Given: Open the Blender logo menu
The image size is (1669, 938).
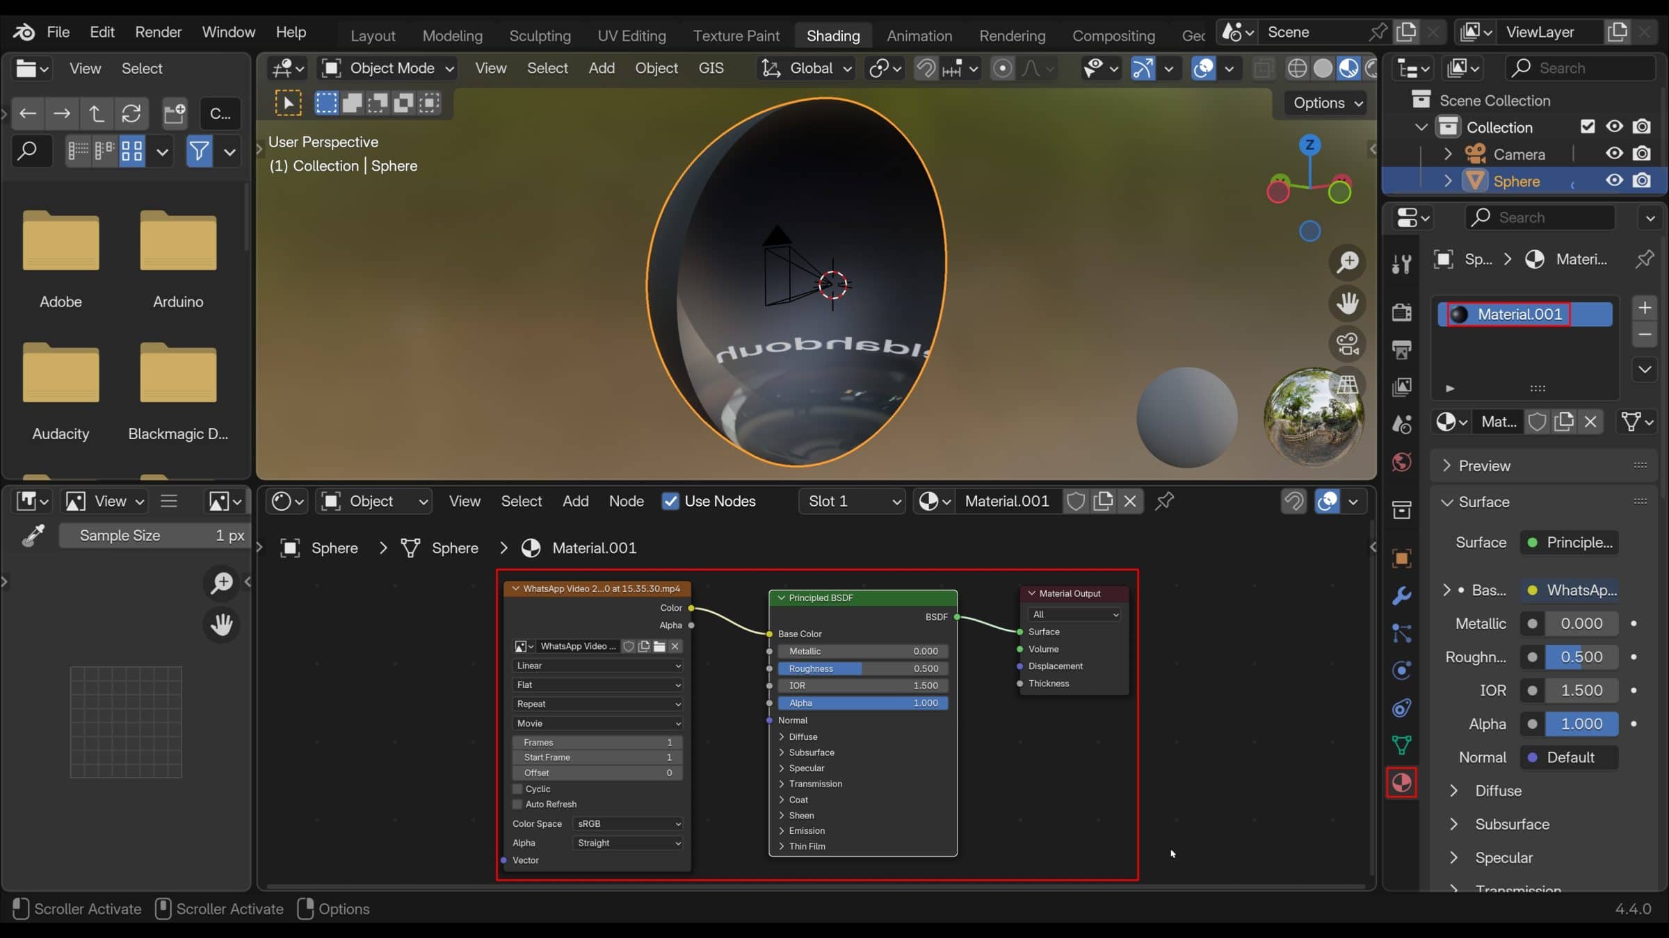Looking at the screenshot, I should pos(24,32).
